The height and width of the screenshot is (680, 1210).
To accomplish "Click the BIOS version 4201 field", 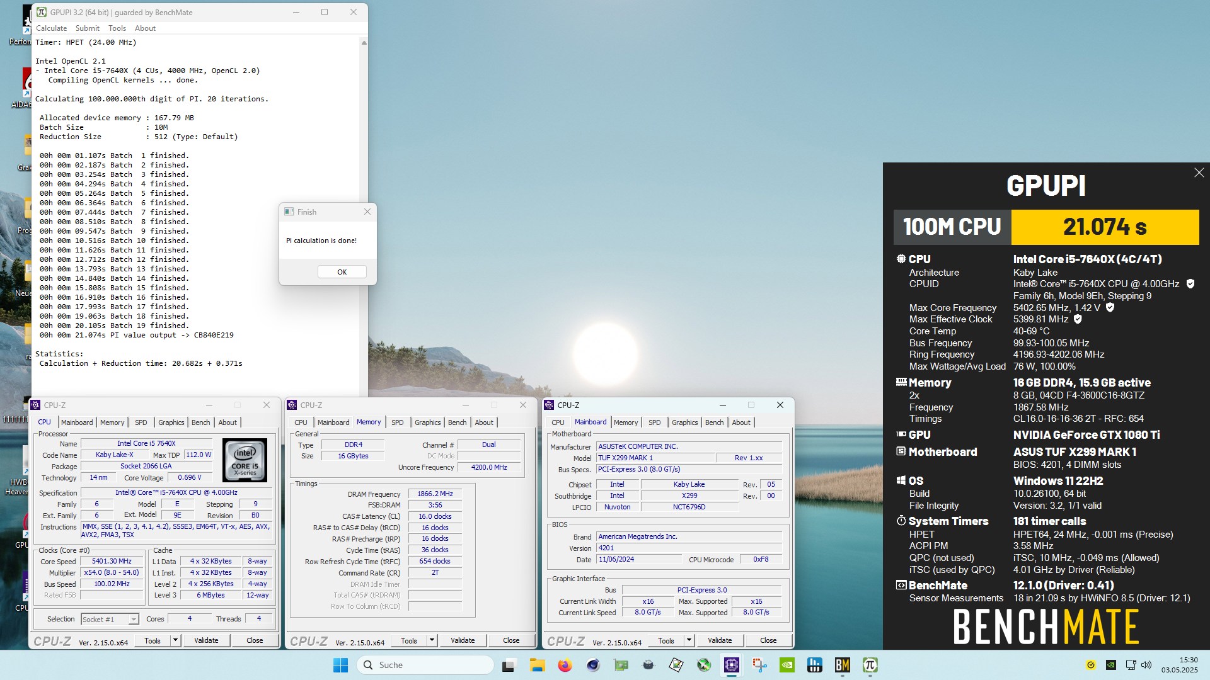I will [689, 548].
